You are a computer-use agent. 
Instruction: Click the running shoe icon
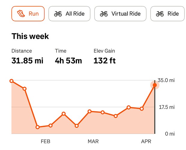(x=21, y=13)
